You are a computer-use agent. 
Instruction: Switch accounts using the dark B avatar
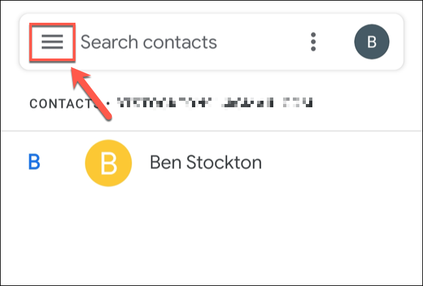click(x=372, y=42)
